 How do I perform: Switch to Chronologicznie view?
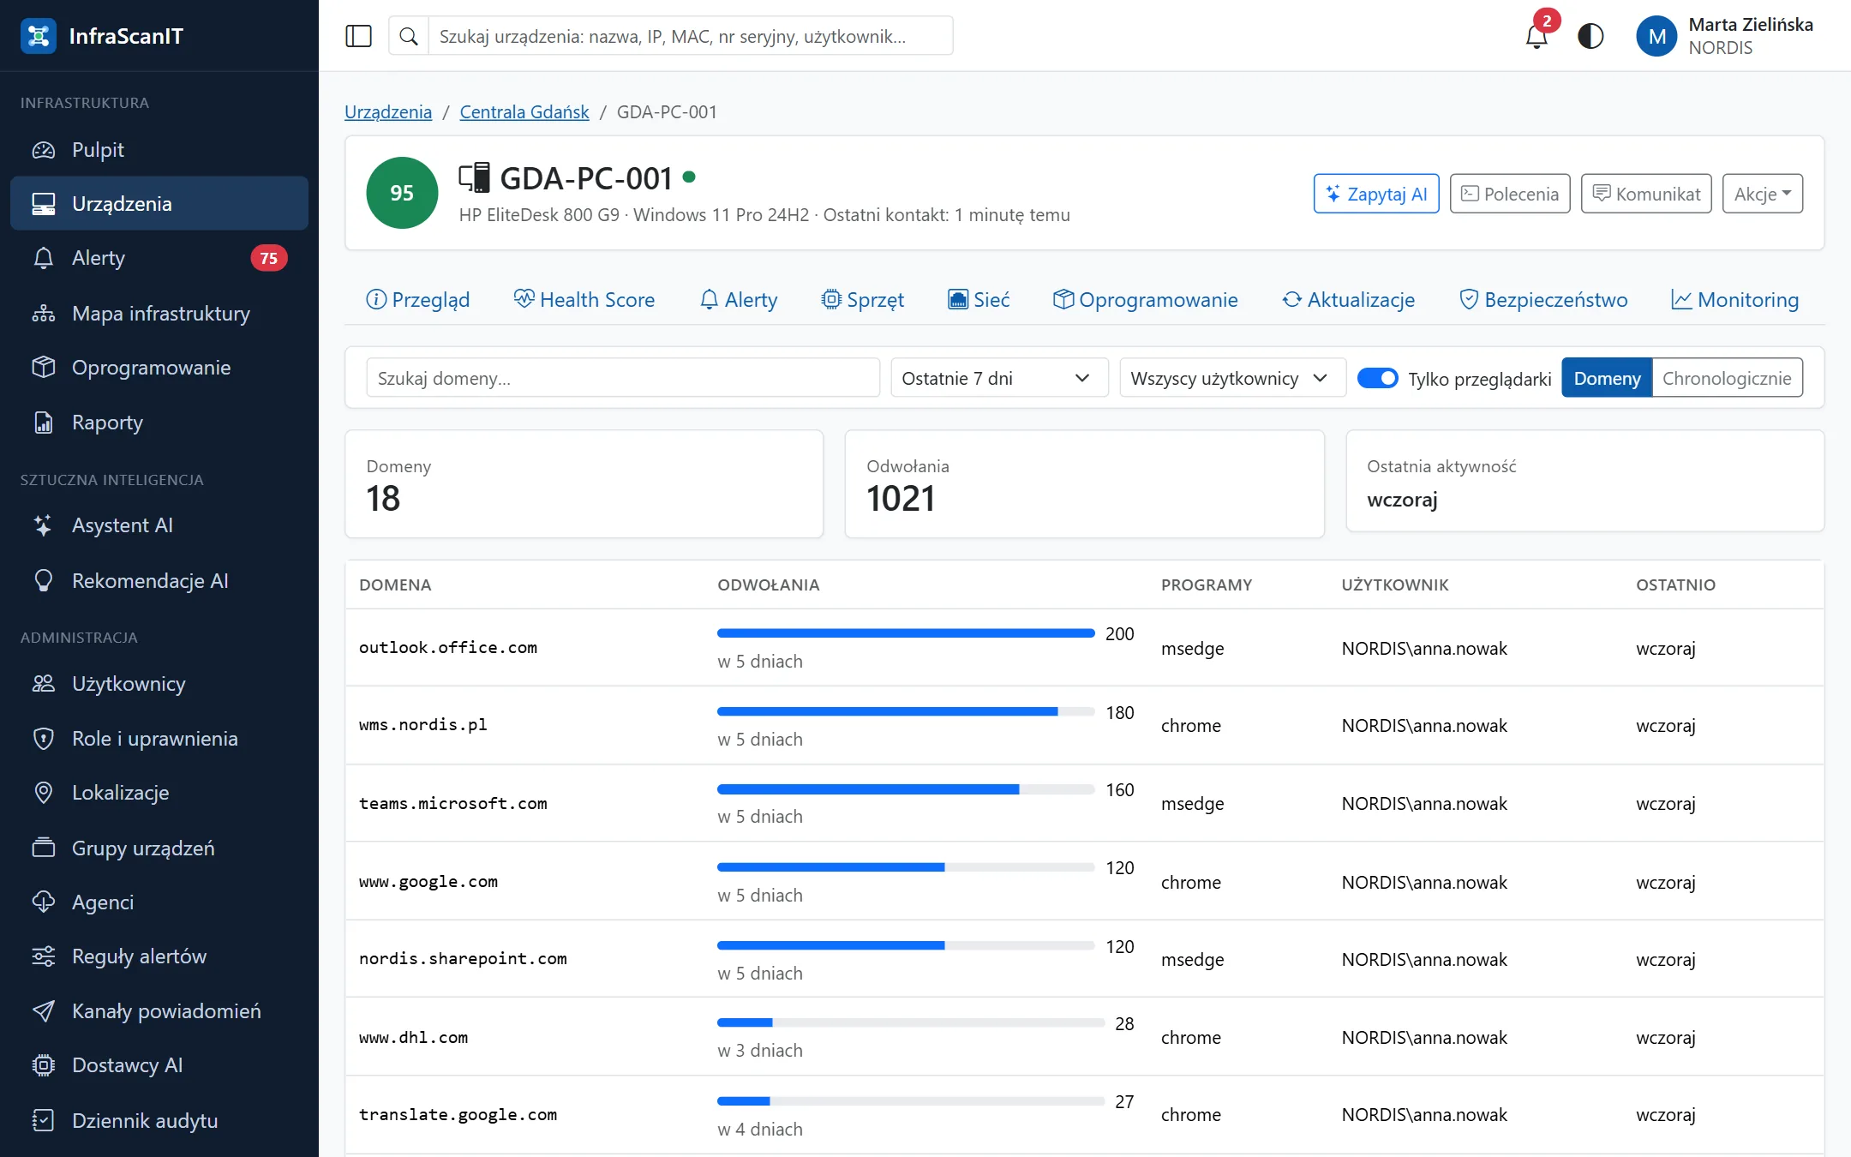coord(1727,378)
